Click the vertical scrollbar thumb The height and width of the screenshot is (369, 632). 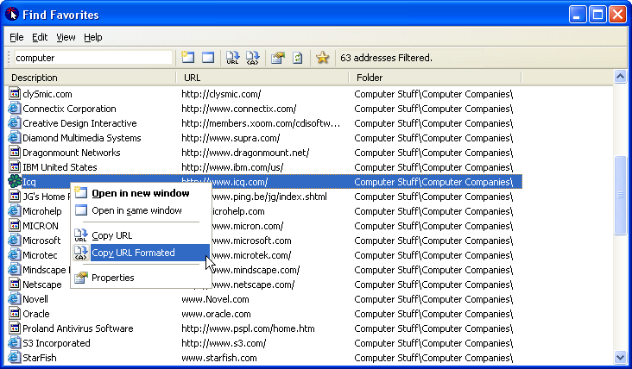click(620, 195)
